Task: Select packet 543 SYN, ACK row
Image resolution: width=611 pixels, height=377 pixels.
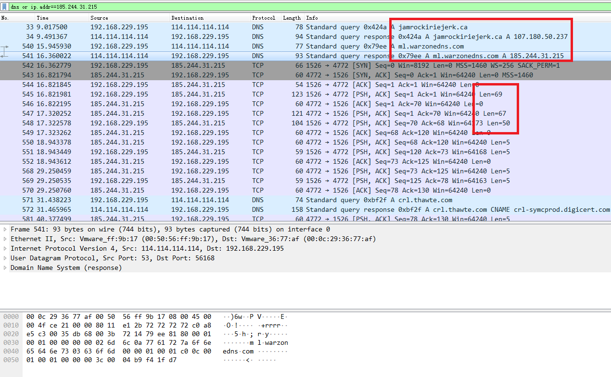Action: point(305,75)
